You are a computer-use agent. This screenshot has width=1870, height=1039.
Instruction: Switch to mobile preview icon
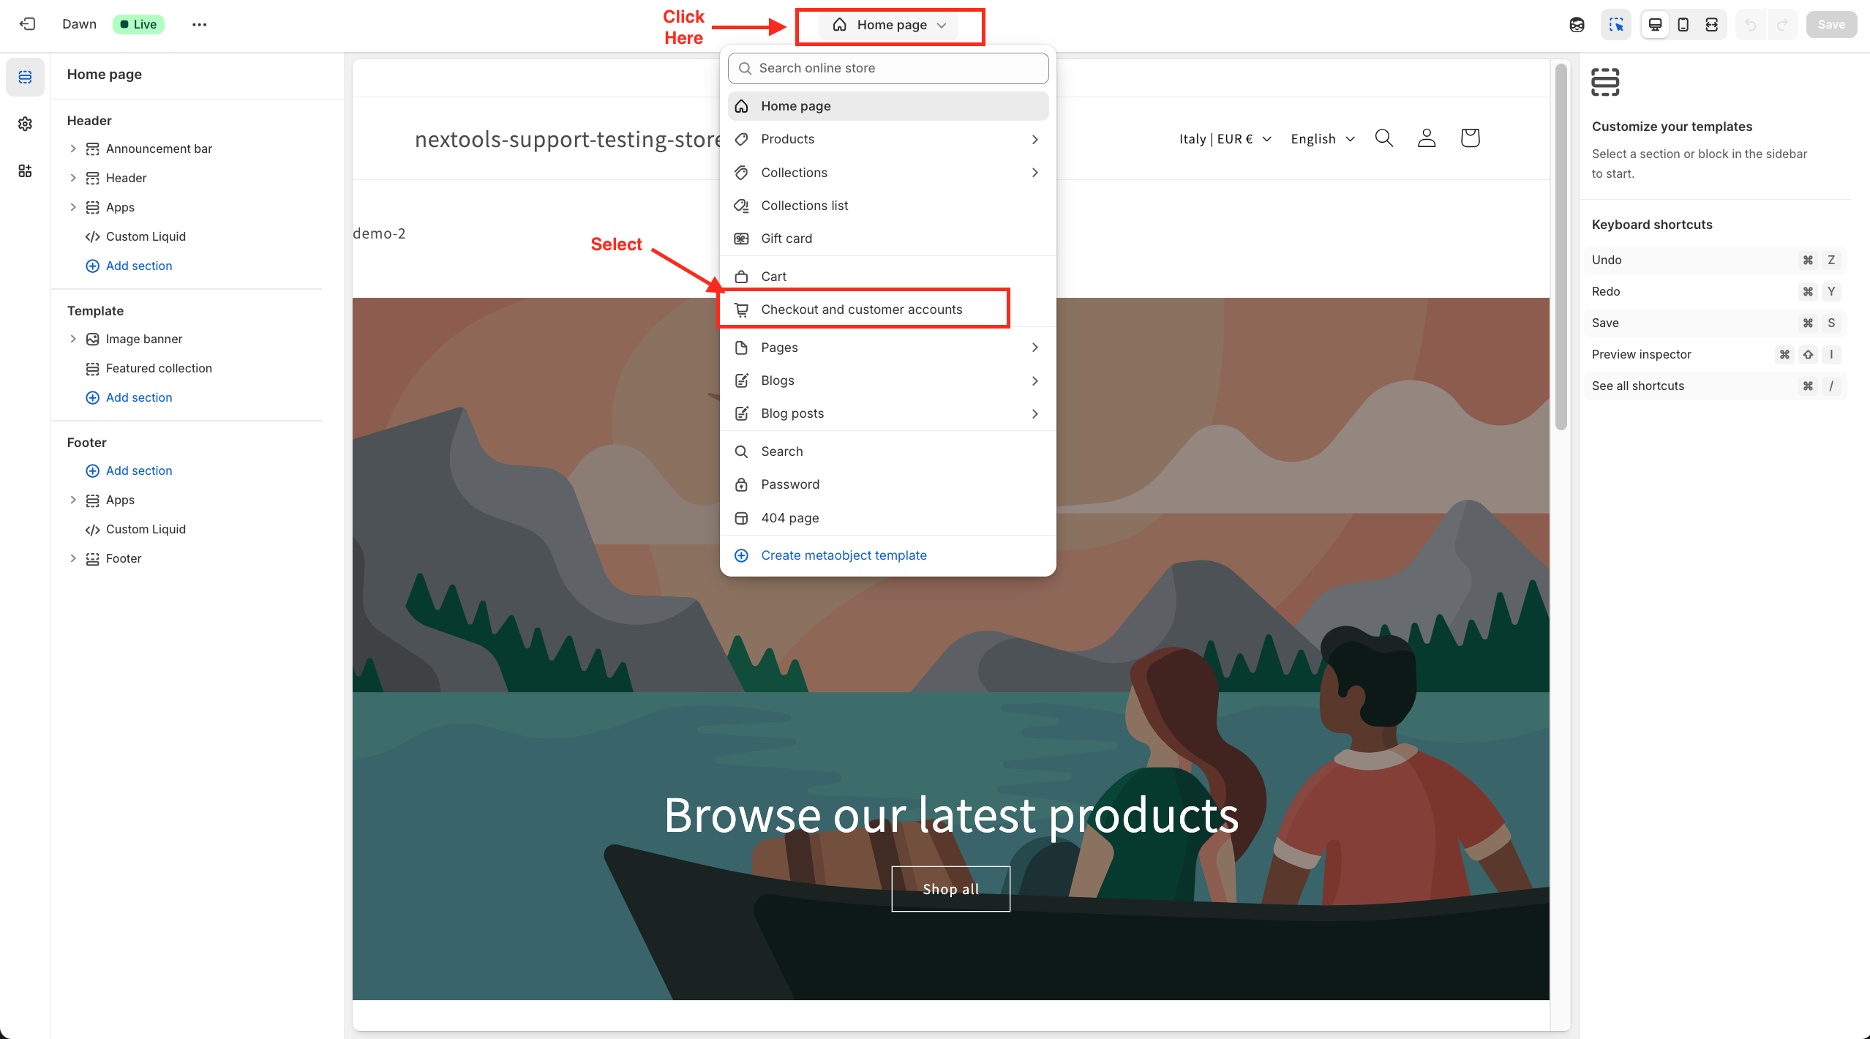coord(1683,24)
